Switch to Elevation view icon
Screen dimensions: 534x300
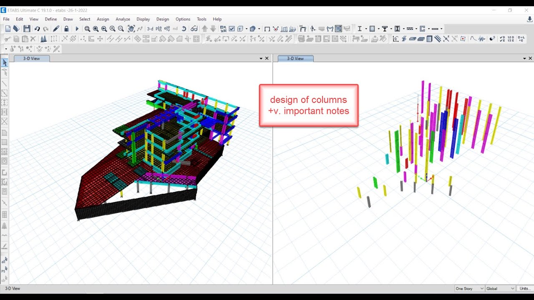(x=167, y=29)
